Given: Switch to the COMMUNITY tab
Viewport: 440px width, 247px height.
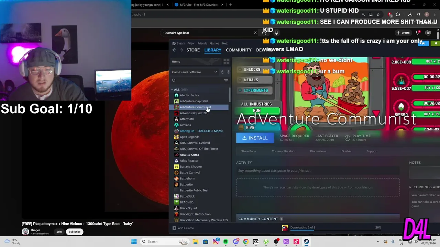Looking at the screenshot, I should point(239,50).
